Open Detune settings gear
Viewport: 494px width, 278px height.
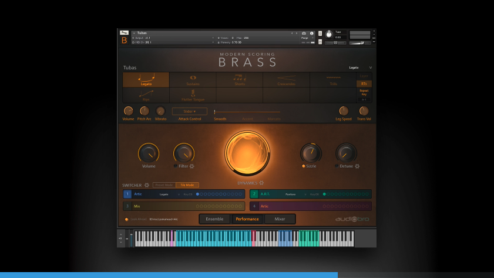pyautogui.click(x=357, y=166)
